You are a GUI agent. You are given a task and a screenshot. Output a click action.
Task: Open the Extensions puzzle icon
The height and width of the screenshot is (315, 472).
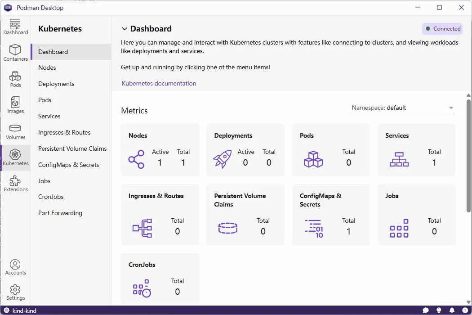click(x=15, y=182)
